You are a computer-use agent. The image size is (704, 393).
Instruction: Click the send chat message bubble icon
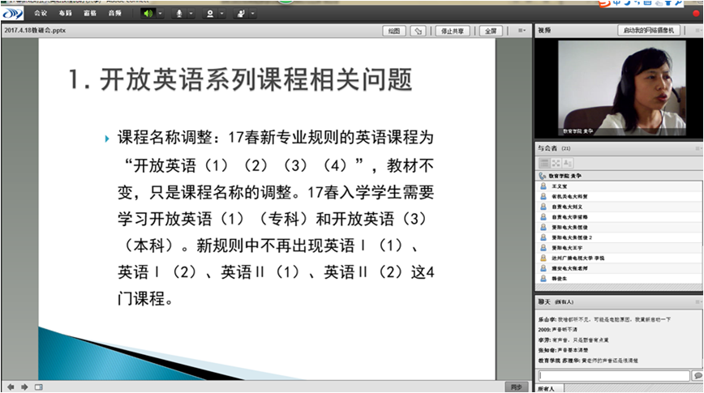pyautogui.click(x=698, y=375)
